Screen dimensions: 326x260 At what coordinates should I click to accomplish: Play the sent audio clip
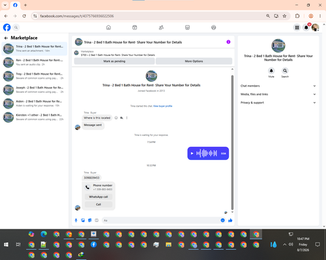[x=192, y=153]
